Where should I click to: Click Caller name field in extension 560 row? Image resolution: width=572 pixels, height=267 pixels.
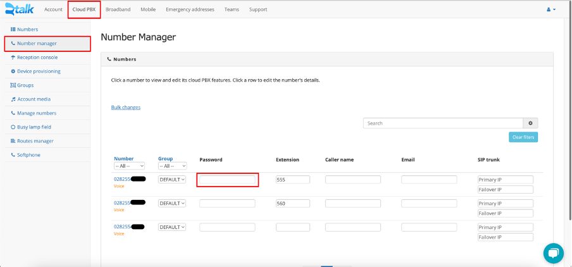(353, 203)
